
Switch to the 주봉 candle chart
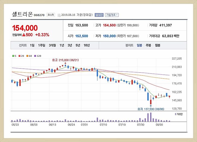click(148, 45)
